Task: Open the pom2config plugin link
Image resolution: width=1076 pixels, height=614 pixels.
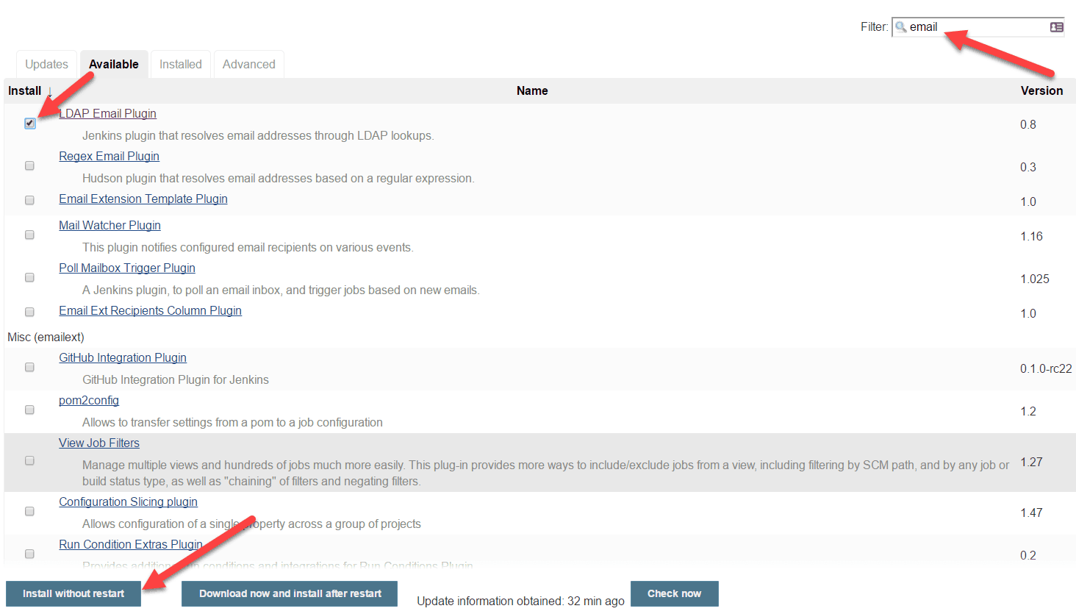Action: click(x=88, y=400)
